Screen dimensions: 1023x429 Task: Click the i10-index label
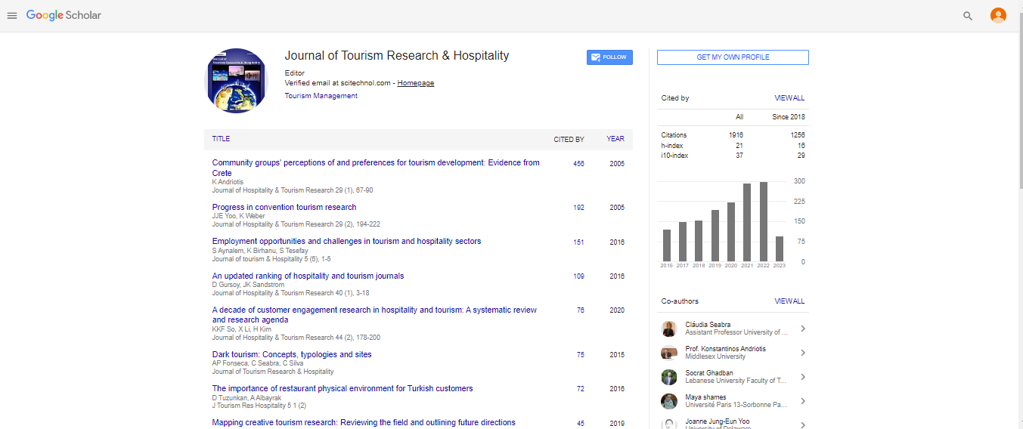point(674,156)
